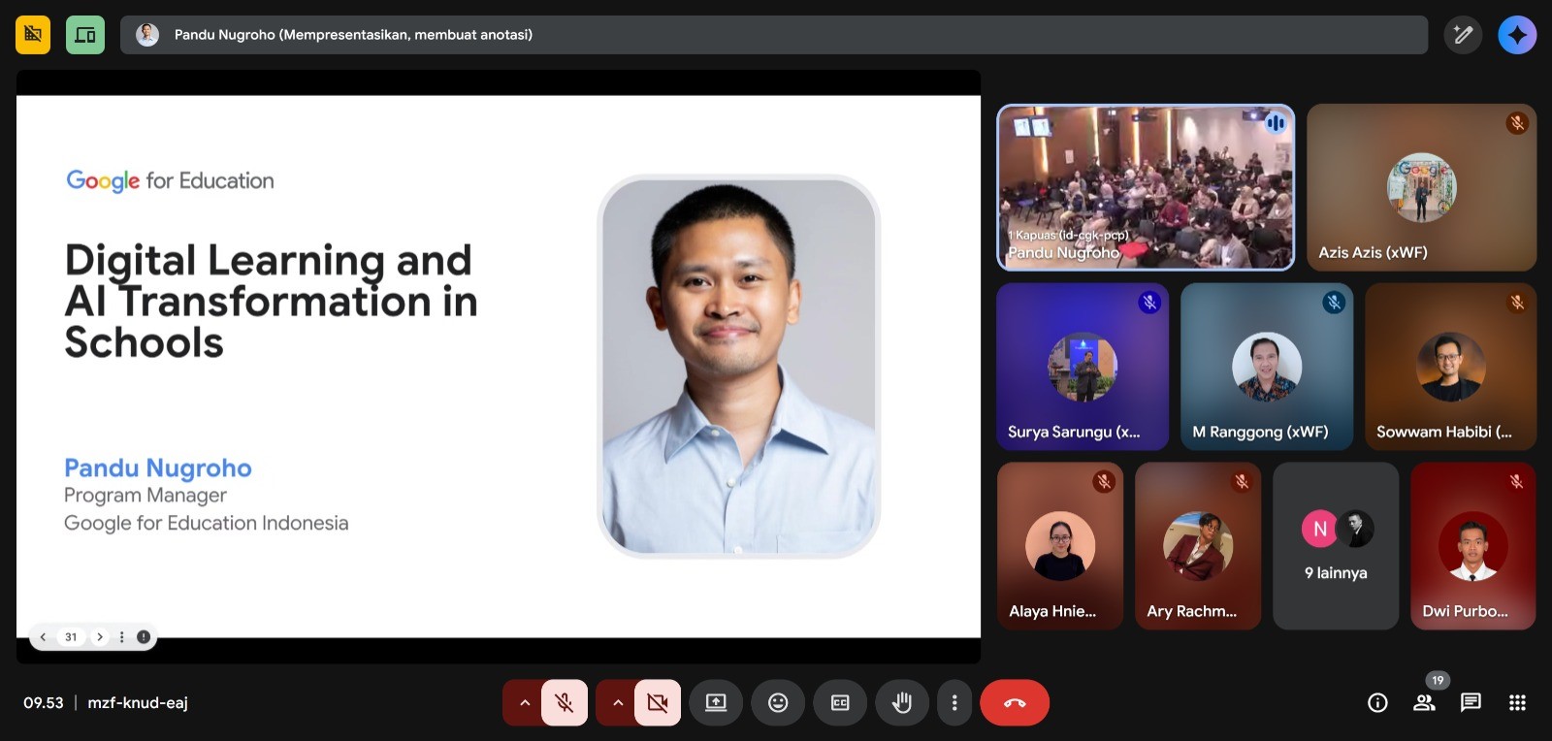
Task: Open the Gemini sparkle assistant
Action: tap(1517, 35)
